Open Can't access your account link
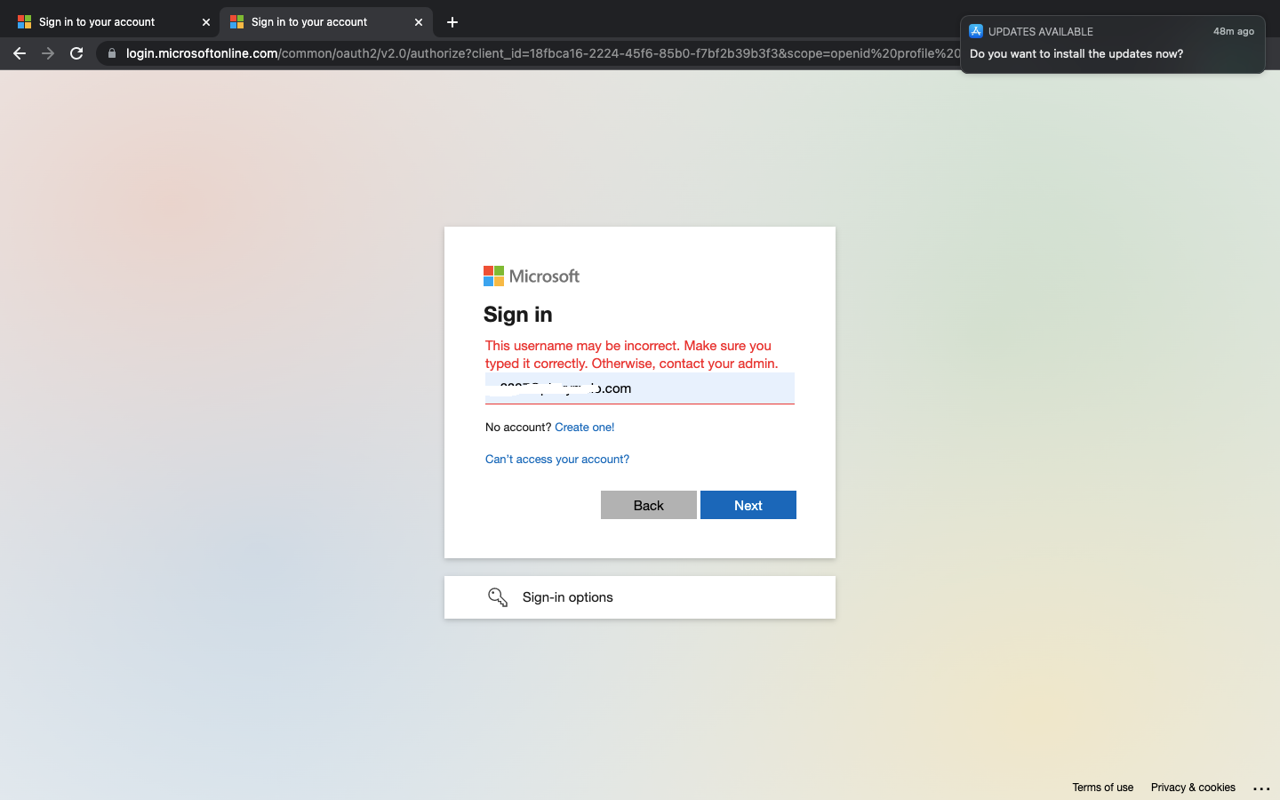Viewport: 1280px width, 800px height. click(x=557, y=460)
